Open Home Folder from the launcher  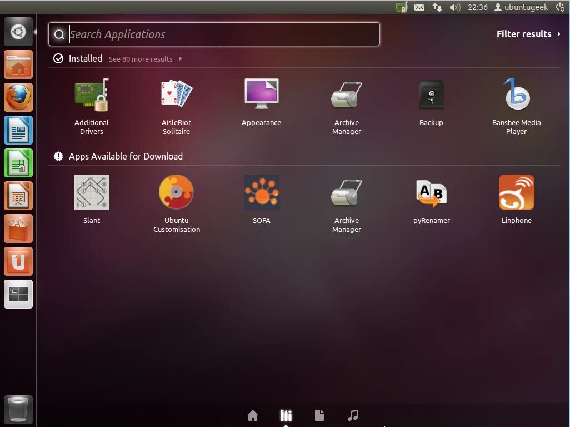[18, 64]
